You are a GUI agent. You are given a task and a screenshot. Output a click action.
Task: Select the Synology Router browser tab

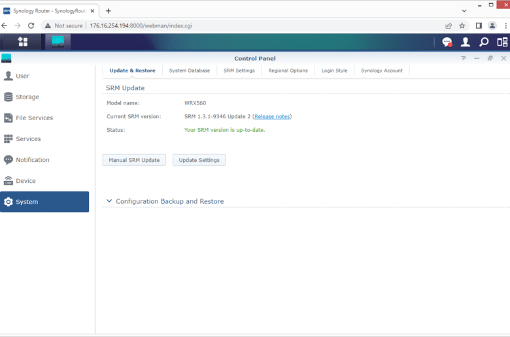[x=49, y=10]
